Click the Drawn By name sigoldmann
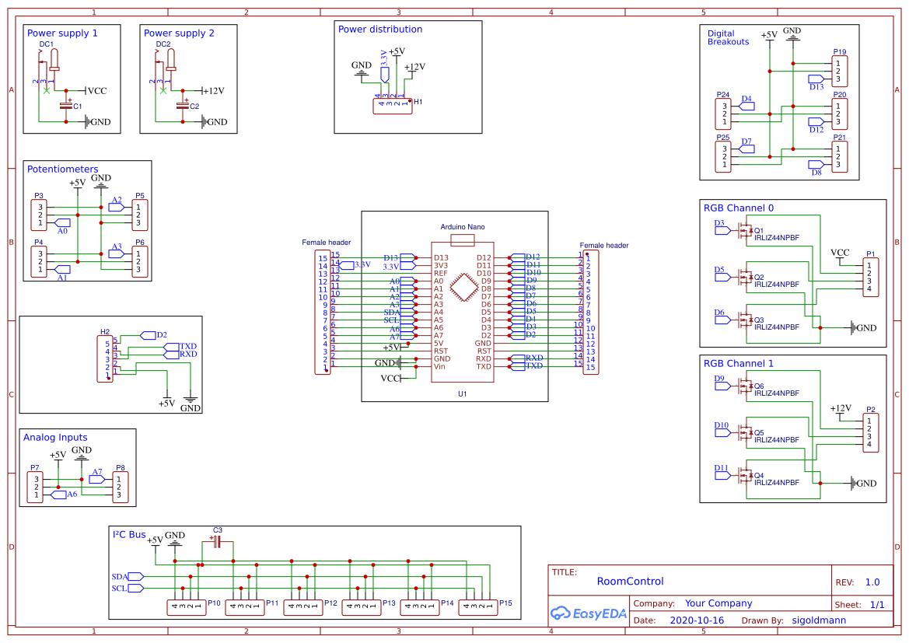 (x=818, y=620)
